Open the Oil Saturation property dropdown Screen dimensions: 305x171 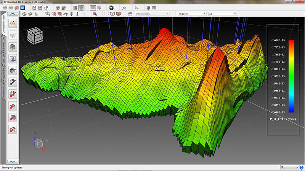(152, 14)
